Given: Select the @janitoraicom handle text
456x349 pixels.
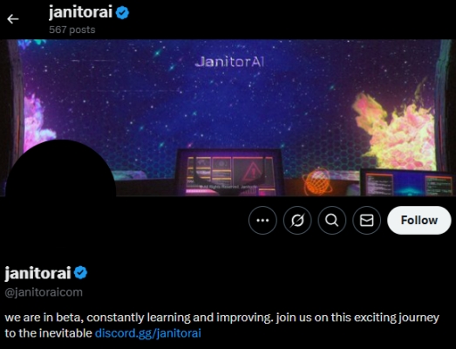Looking at the screenshot, I should [x=44, y=292].
